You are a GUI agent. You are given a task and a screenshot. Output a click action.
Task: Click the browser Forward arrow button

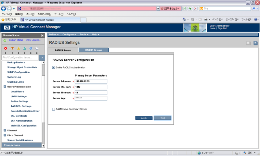[x=9, y=8]
